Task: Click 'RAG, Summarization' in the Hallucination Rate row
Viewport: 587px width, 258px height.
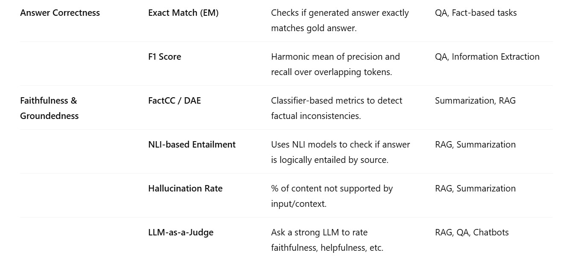Action: [x=475, y=188]
